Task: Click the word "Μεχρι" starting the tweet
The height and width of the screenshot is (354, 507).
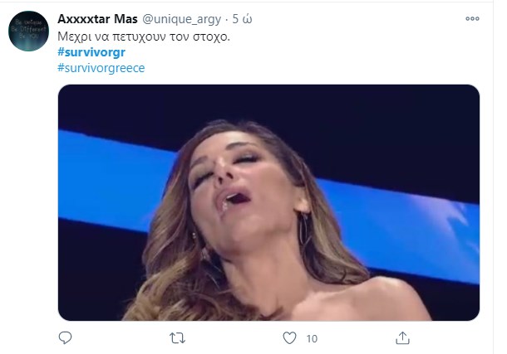Action: tap(75, 37)
